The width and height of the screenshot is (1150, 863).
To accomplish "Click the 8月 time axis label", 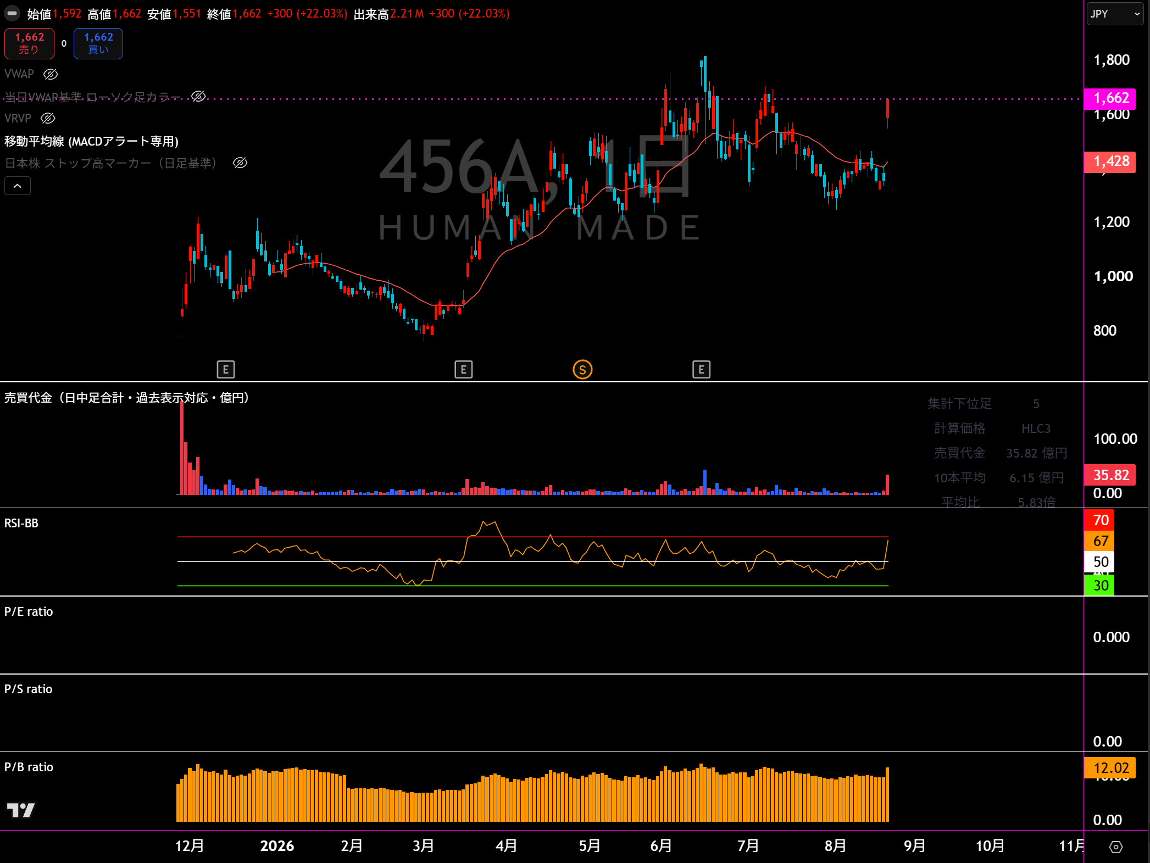I will [835, 846].
